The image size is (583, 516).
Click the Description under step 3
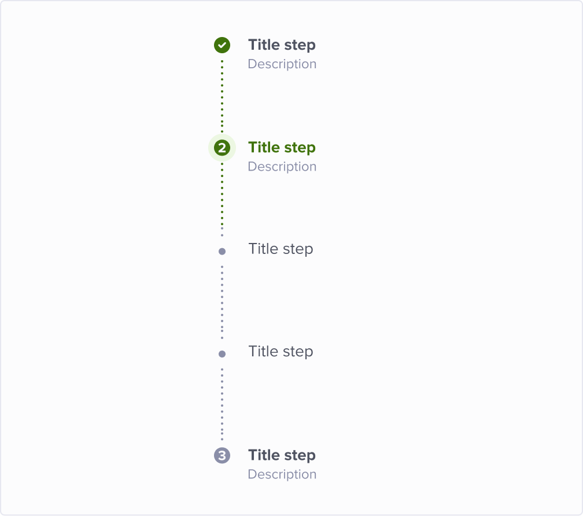(282, 475)
